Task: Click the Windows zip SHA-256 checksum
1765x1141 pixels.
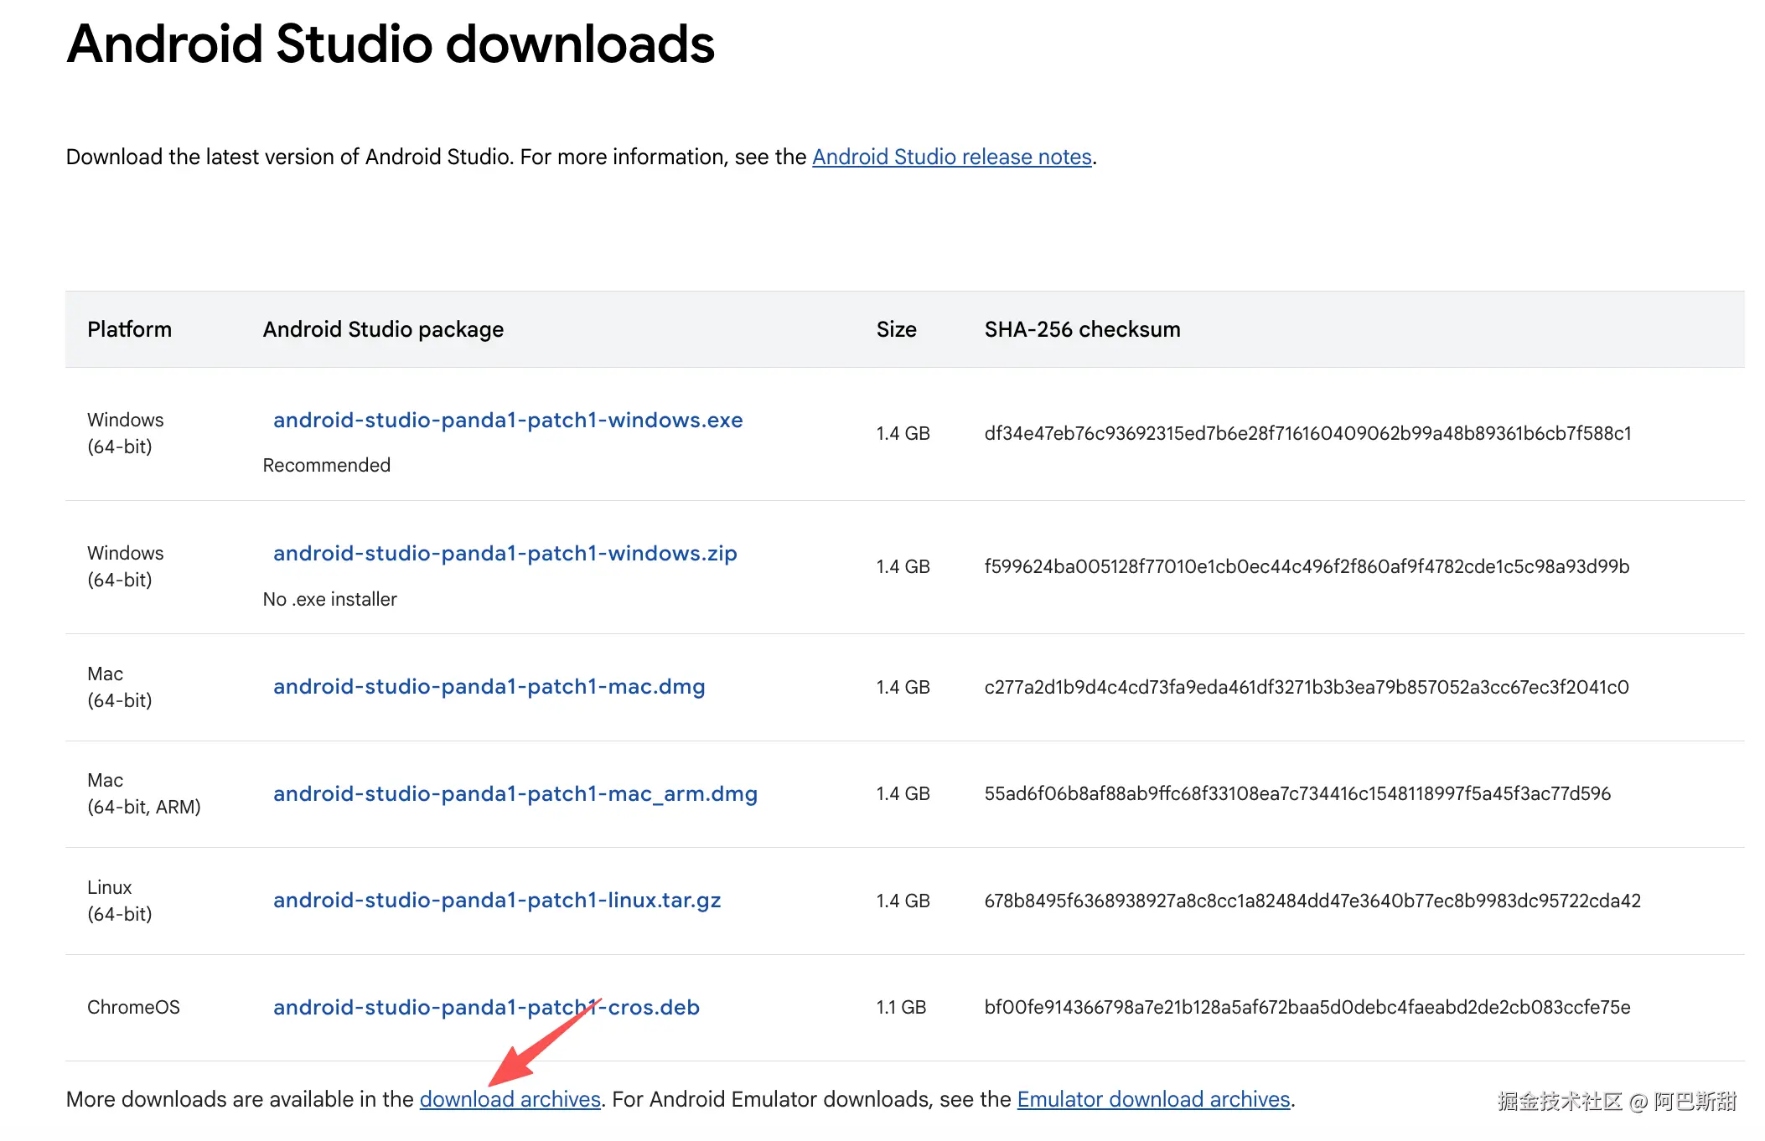Action: (x=1307, y=567)
